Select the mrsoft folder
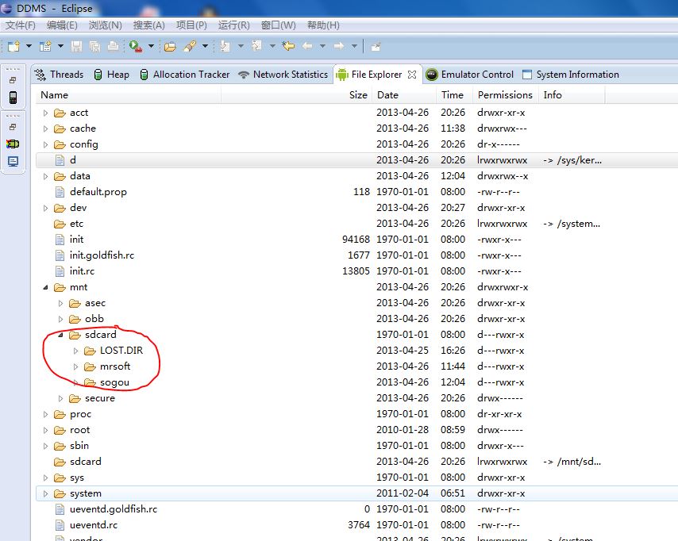 pos(115,366)
